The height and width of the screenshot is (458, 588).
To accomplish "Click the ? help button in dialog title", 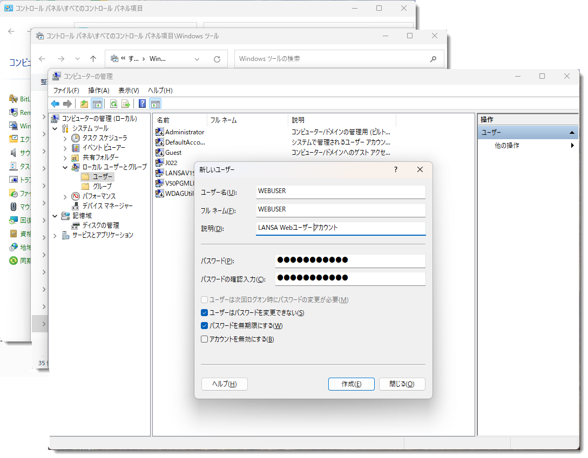I will pyautogui.click(x=396, y=170).
